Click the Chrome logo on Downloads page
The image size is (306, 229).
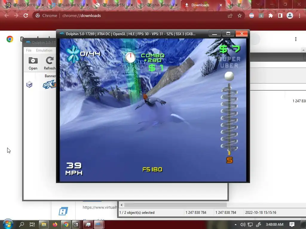[x=10, y=39]
